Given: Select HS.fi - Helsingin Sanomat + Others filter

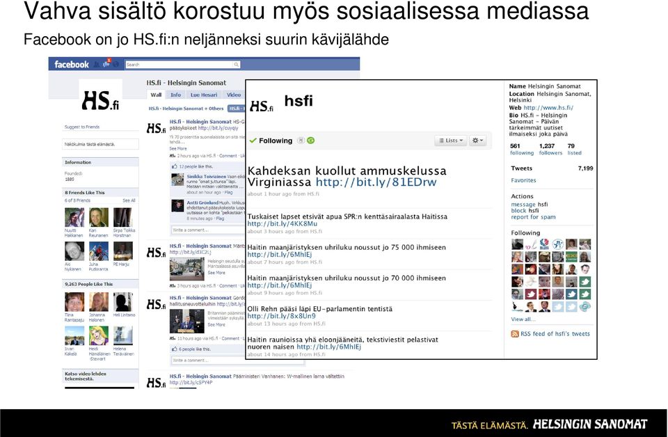Looking at the screenshot, I should (186, 108).
